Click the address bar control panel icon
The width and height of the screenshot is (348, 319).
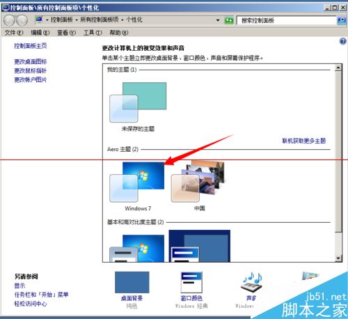(39, 20)
